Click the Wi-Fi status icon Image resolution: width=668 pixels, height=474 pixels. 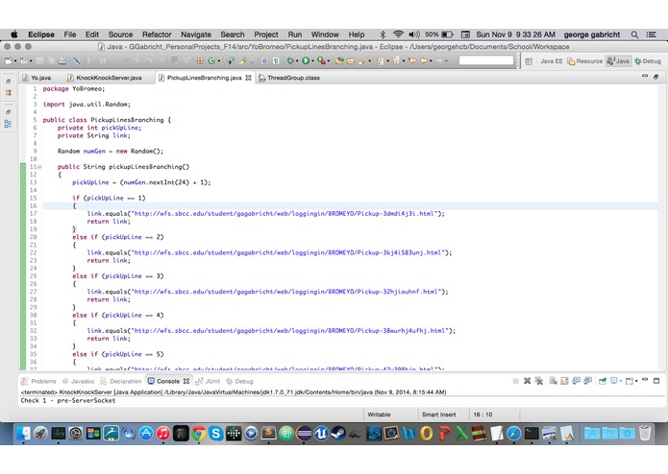tap(398, 35)
